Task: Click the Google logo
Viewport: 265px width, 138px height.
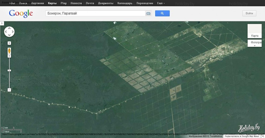Action: click(21, 13)
